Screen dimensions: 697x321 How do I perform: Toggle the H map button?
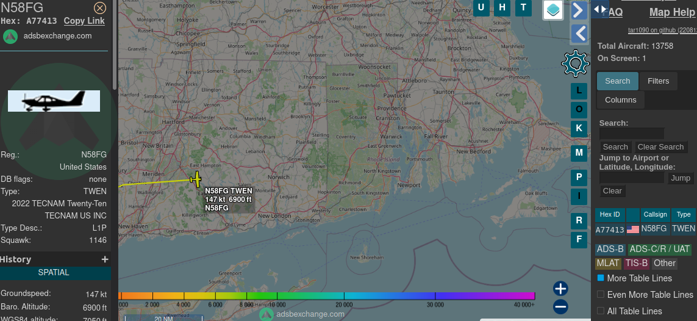click(x=502, y=7)
